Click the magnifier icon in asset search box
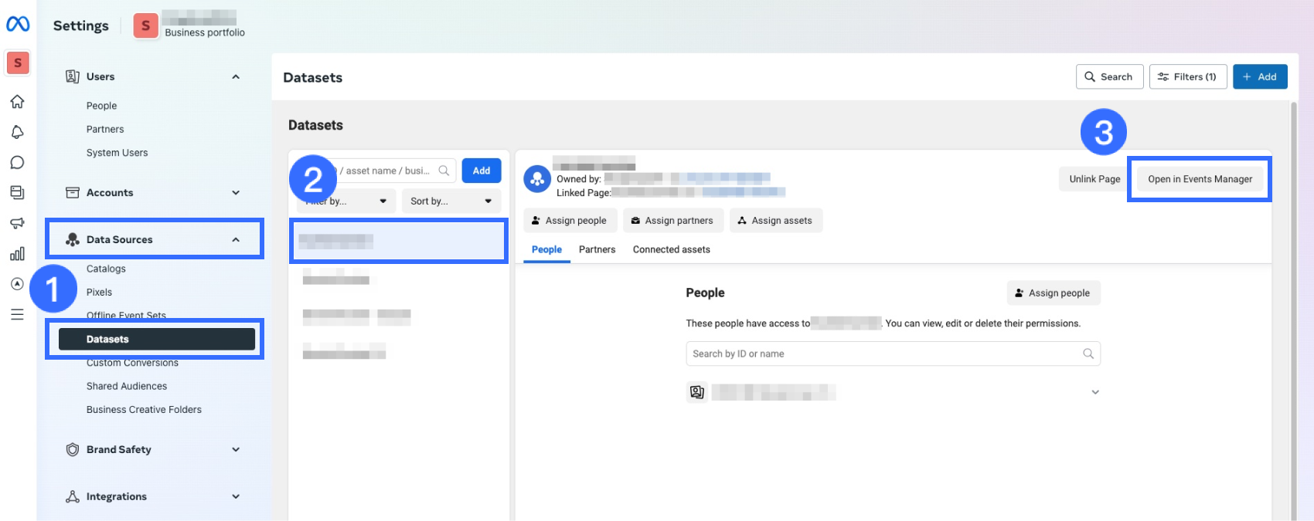Viewport: 1314px width, 521px height. coord(444,171)
